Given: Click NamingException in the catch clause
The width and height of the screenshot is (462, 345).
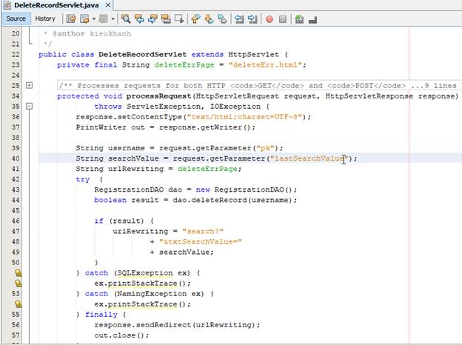Looking at the screenshot, I should coord(152,294).
